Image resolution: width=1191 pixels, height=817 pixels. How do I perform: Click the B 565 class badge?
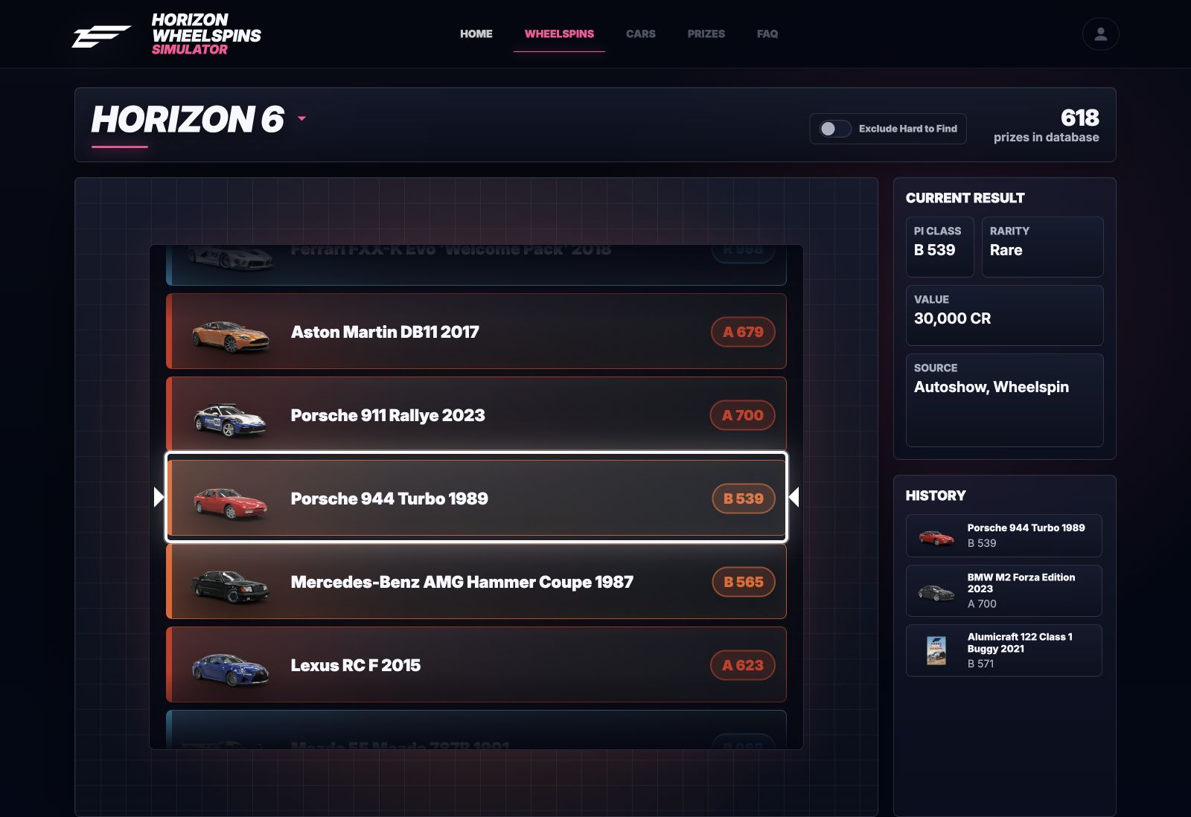coord(744,582)
